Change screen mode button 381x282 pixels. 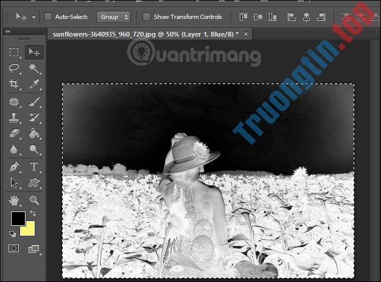coord(33,249)
